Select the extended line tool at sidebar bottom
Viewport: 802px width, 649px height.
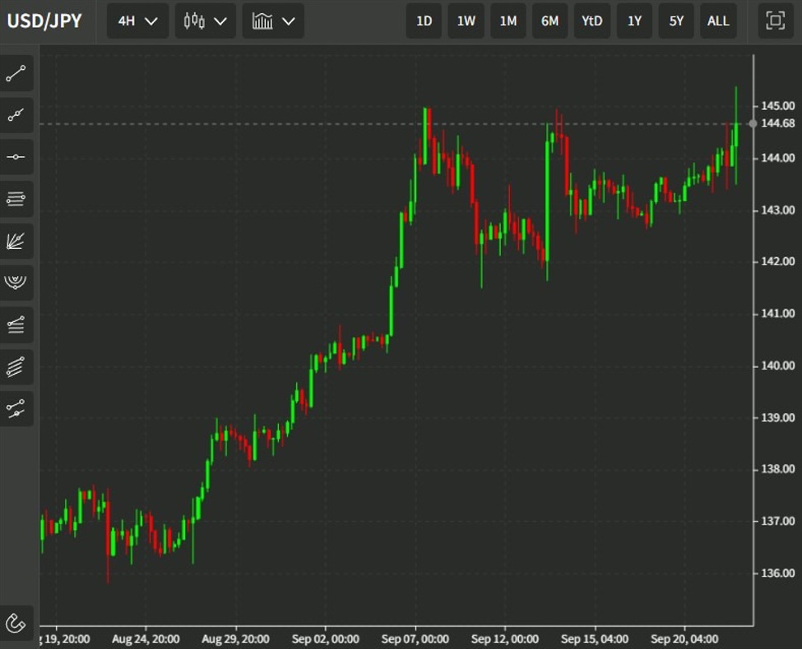[x=17, y=408]
